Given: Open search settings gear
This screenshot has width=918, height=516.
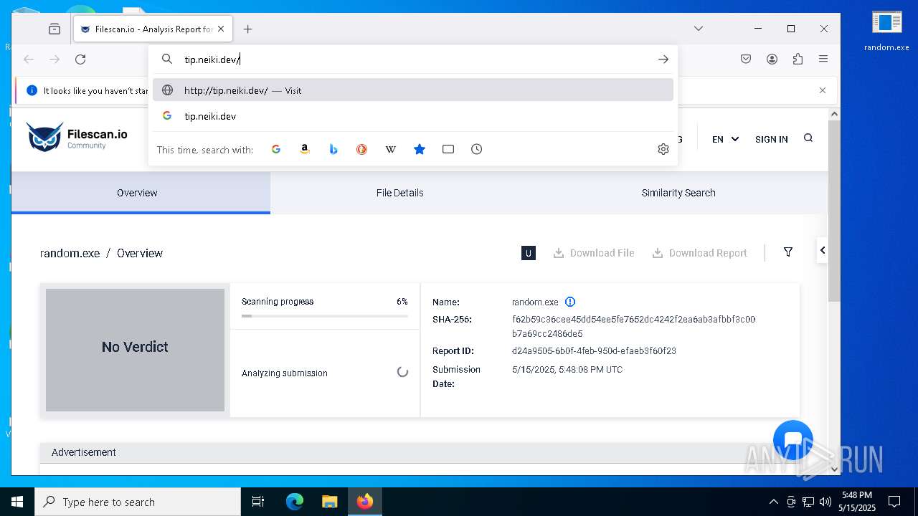Looking at the screenshot, I should [x=663, y=149].
